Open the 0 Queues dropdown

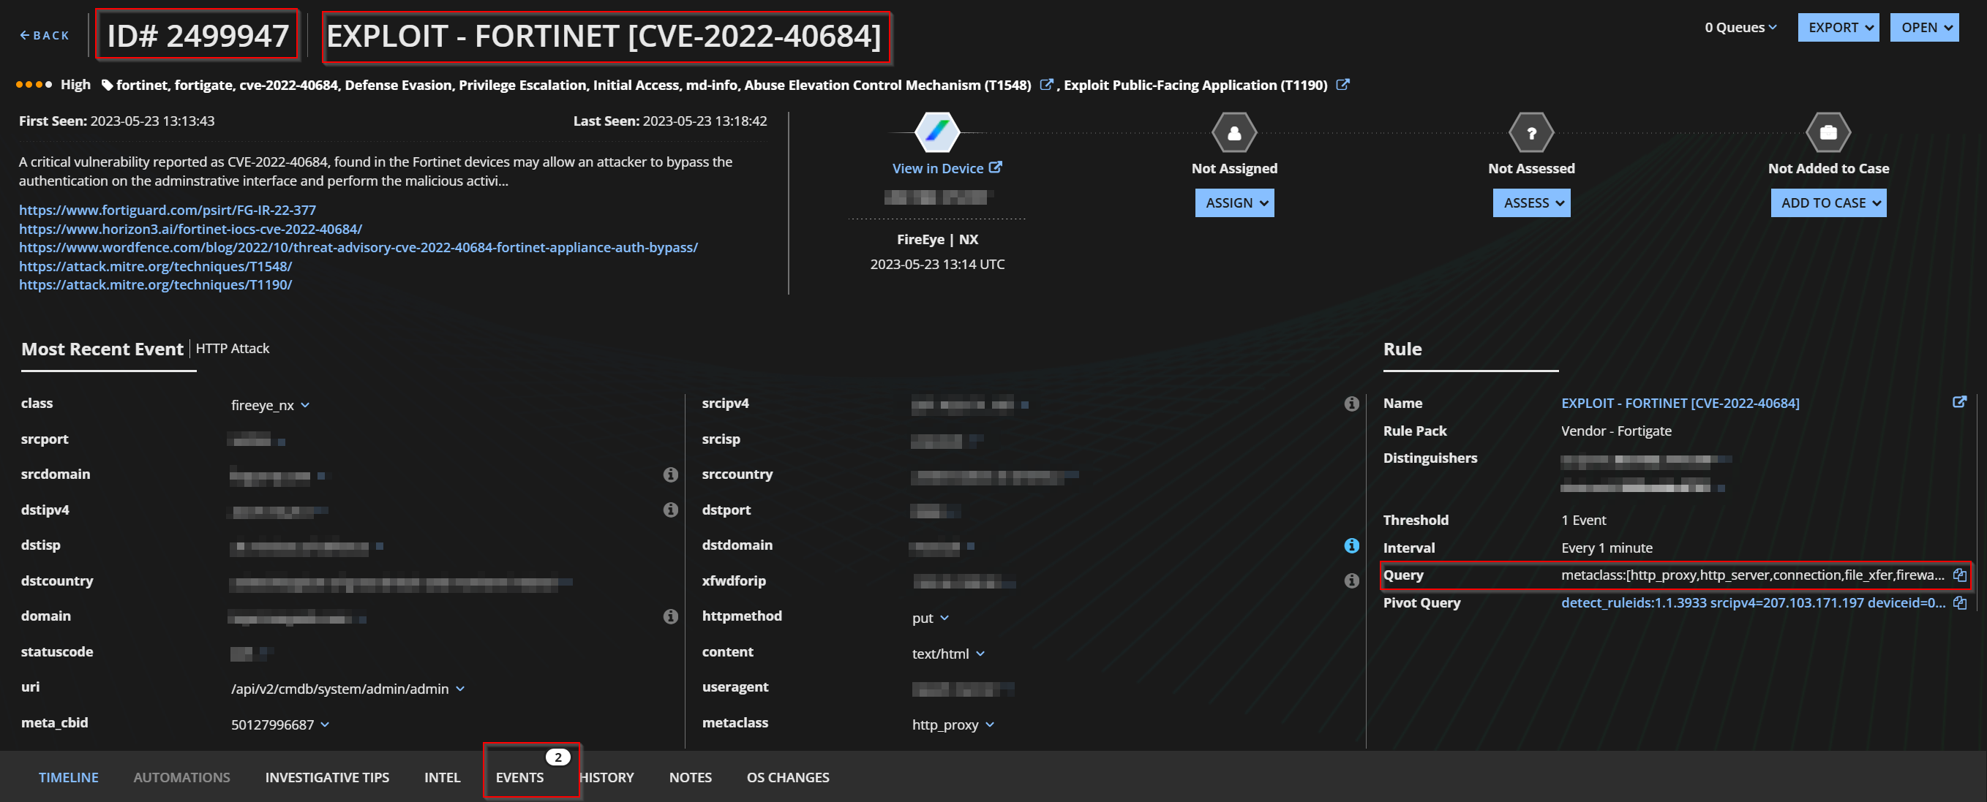click(1740, 28)
